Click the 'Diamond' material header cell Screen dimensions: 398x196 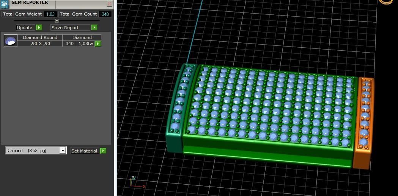click(x=82, y=37)
